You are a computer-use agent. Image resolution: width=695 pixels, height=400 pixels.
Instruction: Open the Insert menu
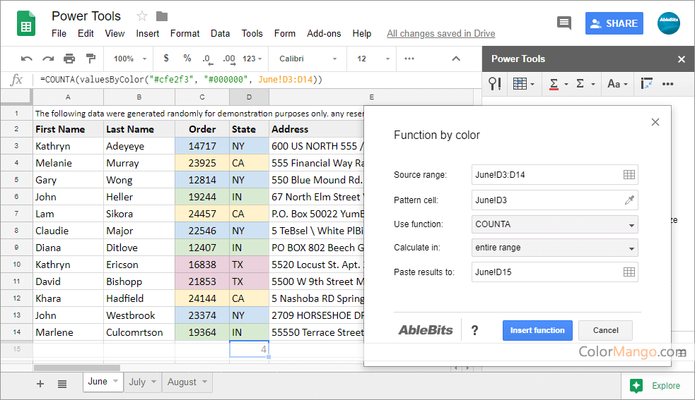pyautogui.click(x=147, y=34)
